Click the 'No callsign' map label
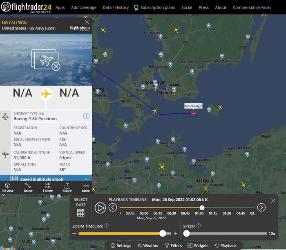 click(193, 106)
